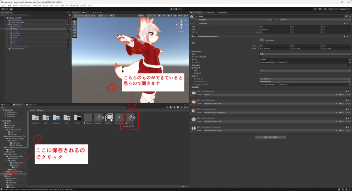Collapse Assets tree in project panel

(2, 121)
